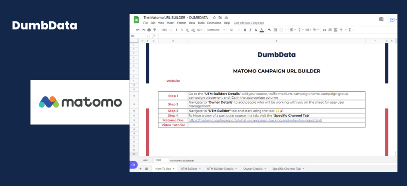Toggle italic formatting
The height and width of the screenshot is (186, 407).
pos(250,30)
